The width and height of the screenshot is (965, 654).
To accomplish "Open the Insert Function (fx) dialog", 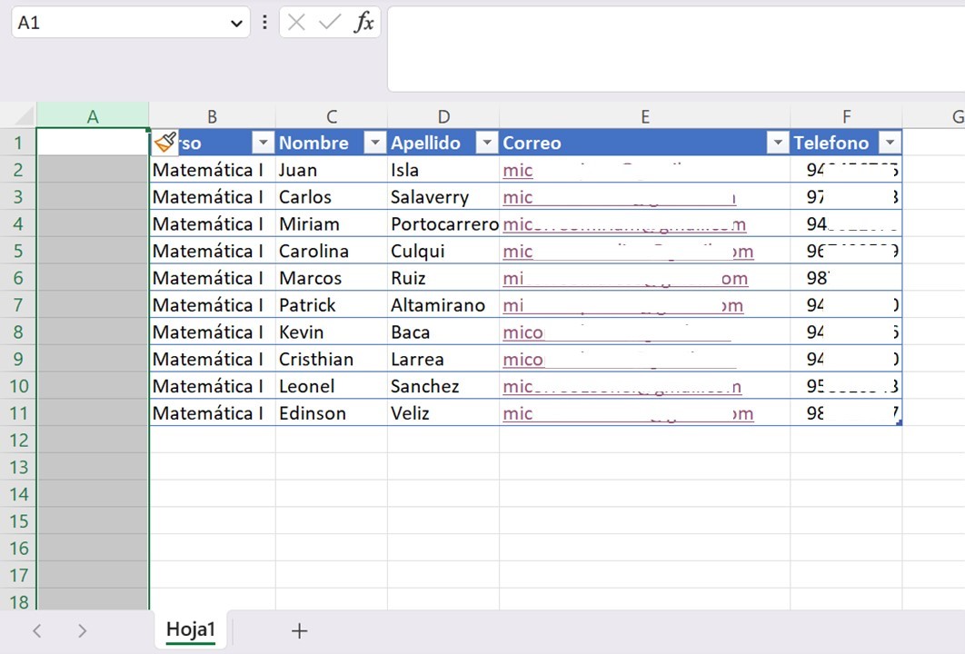I will [x=363, y=23].
